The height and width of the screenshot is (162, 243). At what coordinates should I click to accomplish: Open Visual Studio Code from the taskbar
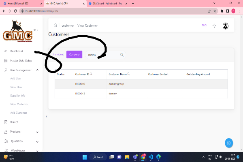pyautogui.click(x=150, y=157)
